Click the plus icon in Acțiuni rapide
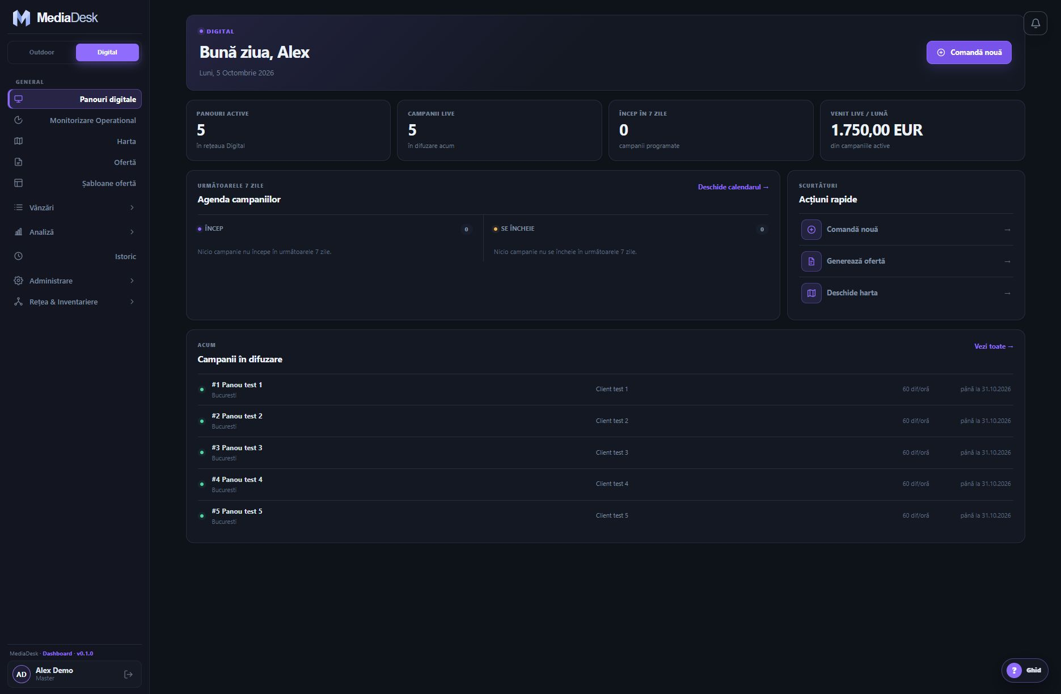Image resolution: width=1061 pixels, height=694 pixels. [811, 230]
